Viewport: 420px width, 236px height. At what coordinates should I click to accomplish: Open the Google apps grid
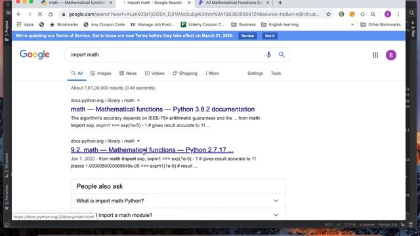375,55
